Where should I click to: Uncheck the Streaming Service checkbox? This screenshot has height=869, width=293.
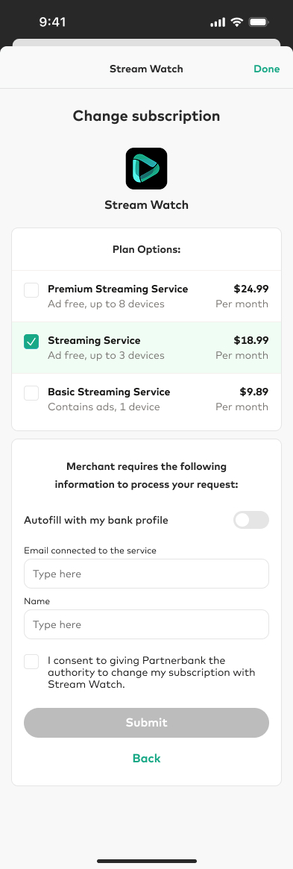[x=31, y=342]
